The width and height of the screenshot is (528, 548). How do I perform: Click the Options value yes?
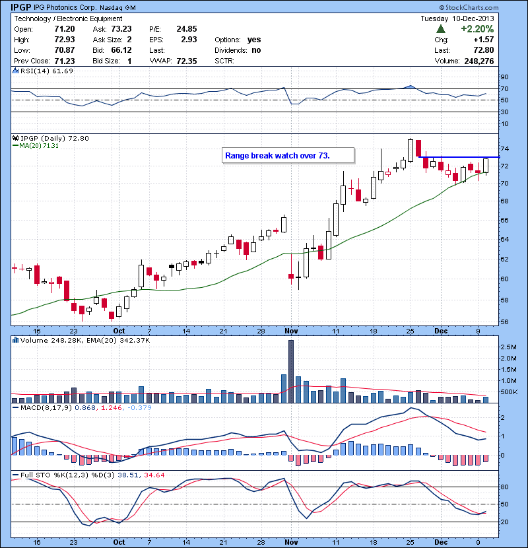pos(254,40)
